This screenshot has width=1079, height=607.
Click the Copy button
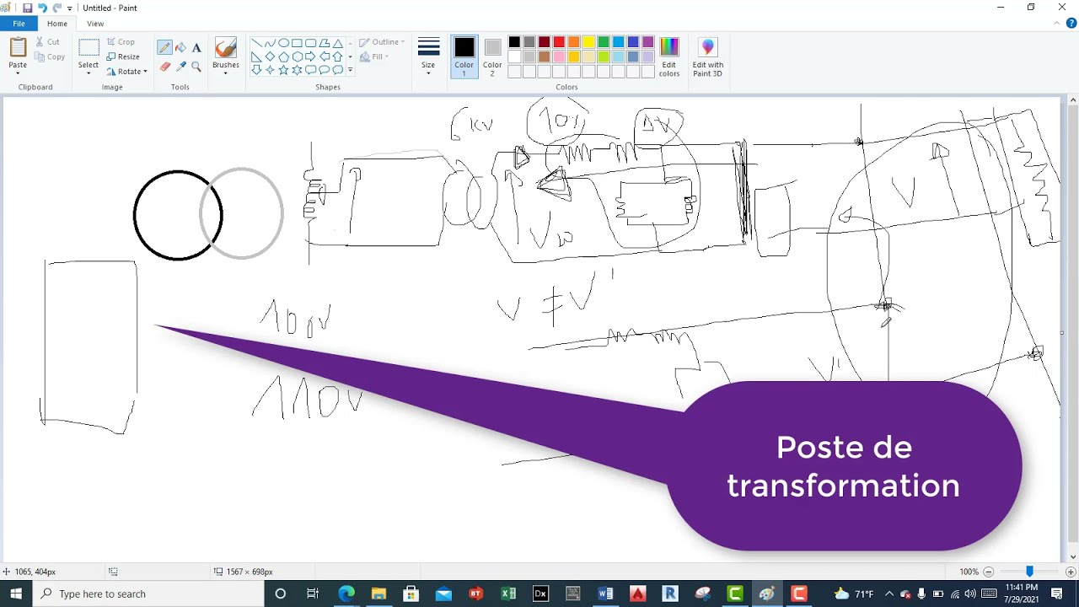[50, 56]
